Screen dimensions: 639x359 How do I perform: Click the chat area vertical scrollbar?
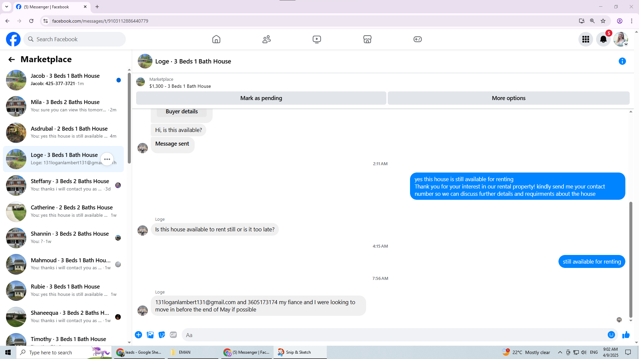(631, 259)
